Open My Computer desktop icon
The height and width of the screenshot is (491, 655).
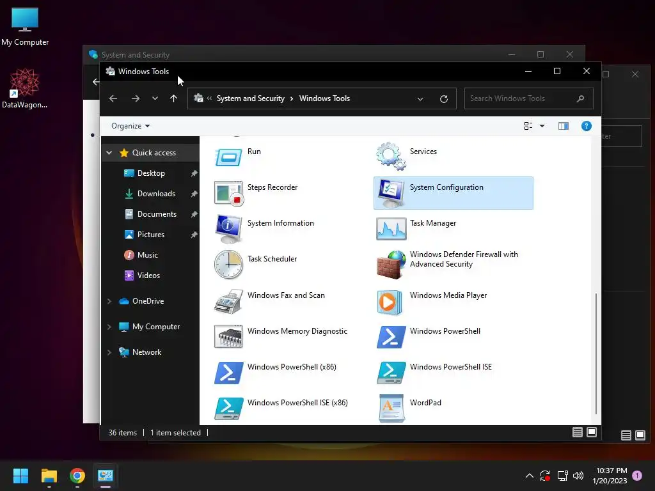click(25, 27)
